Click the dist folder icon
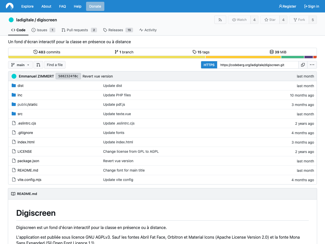Viewport: 325px width, 244px height. point(14,86)
